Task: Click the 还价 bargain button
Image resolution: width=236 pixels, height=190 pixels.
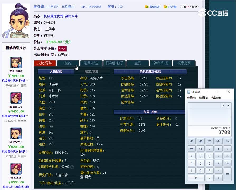Action: point(62,49)
